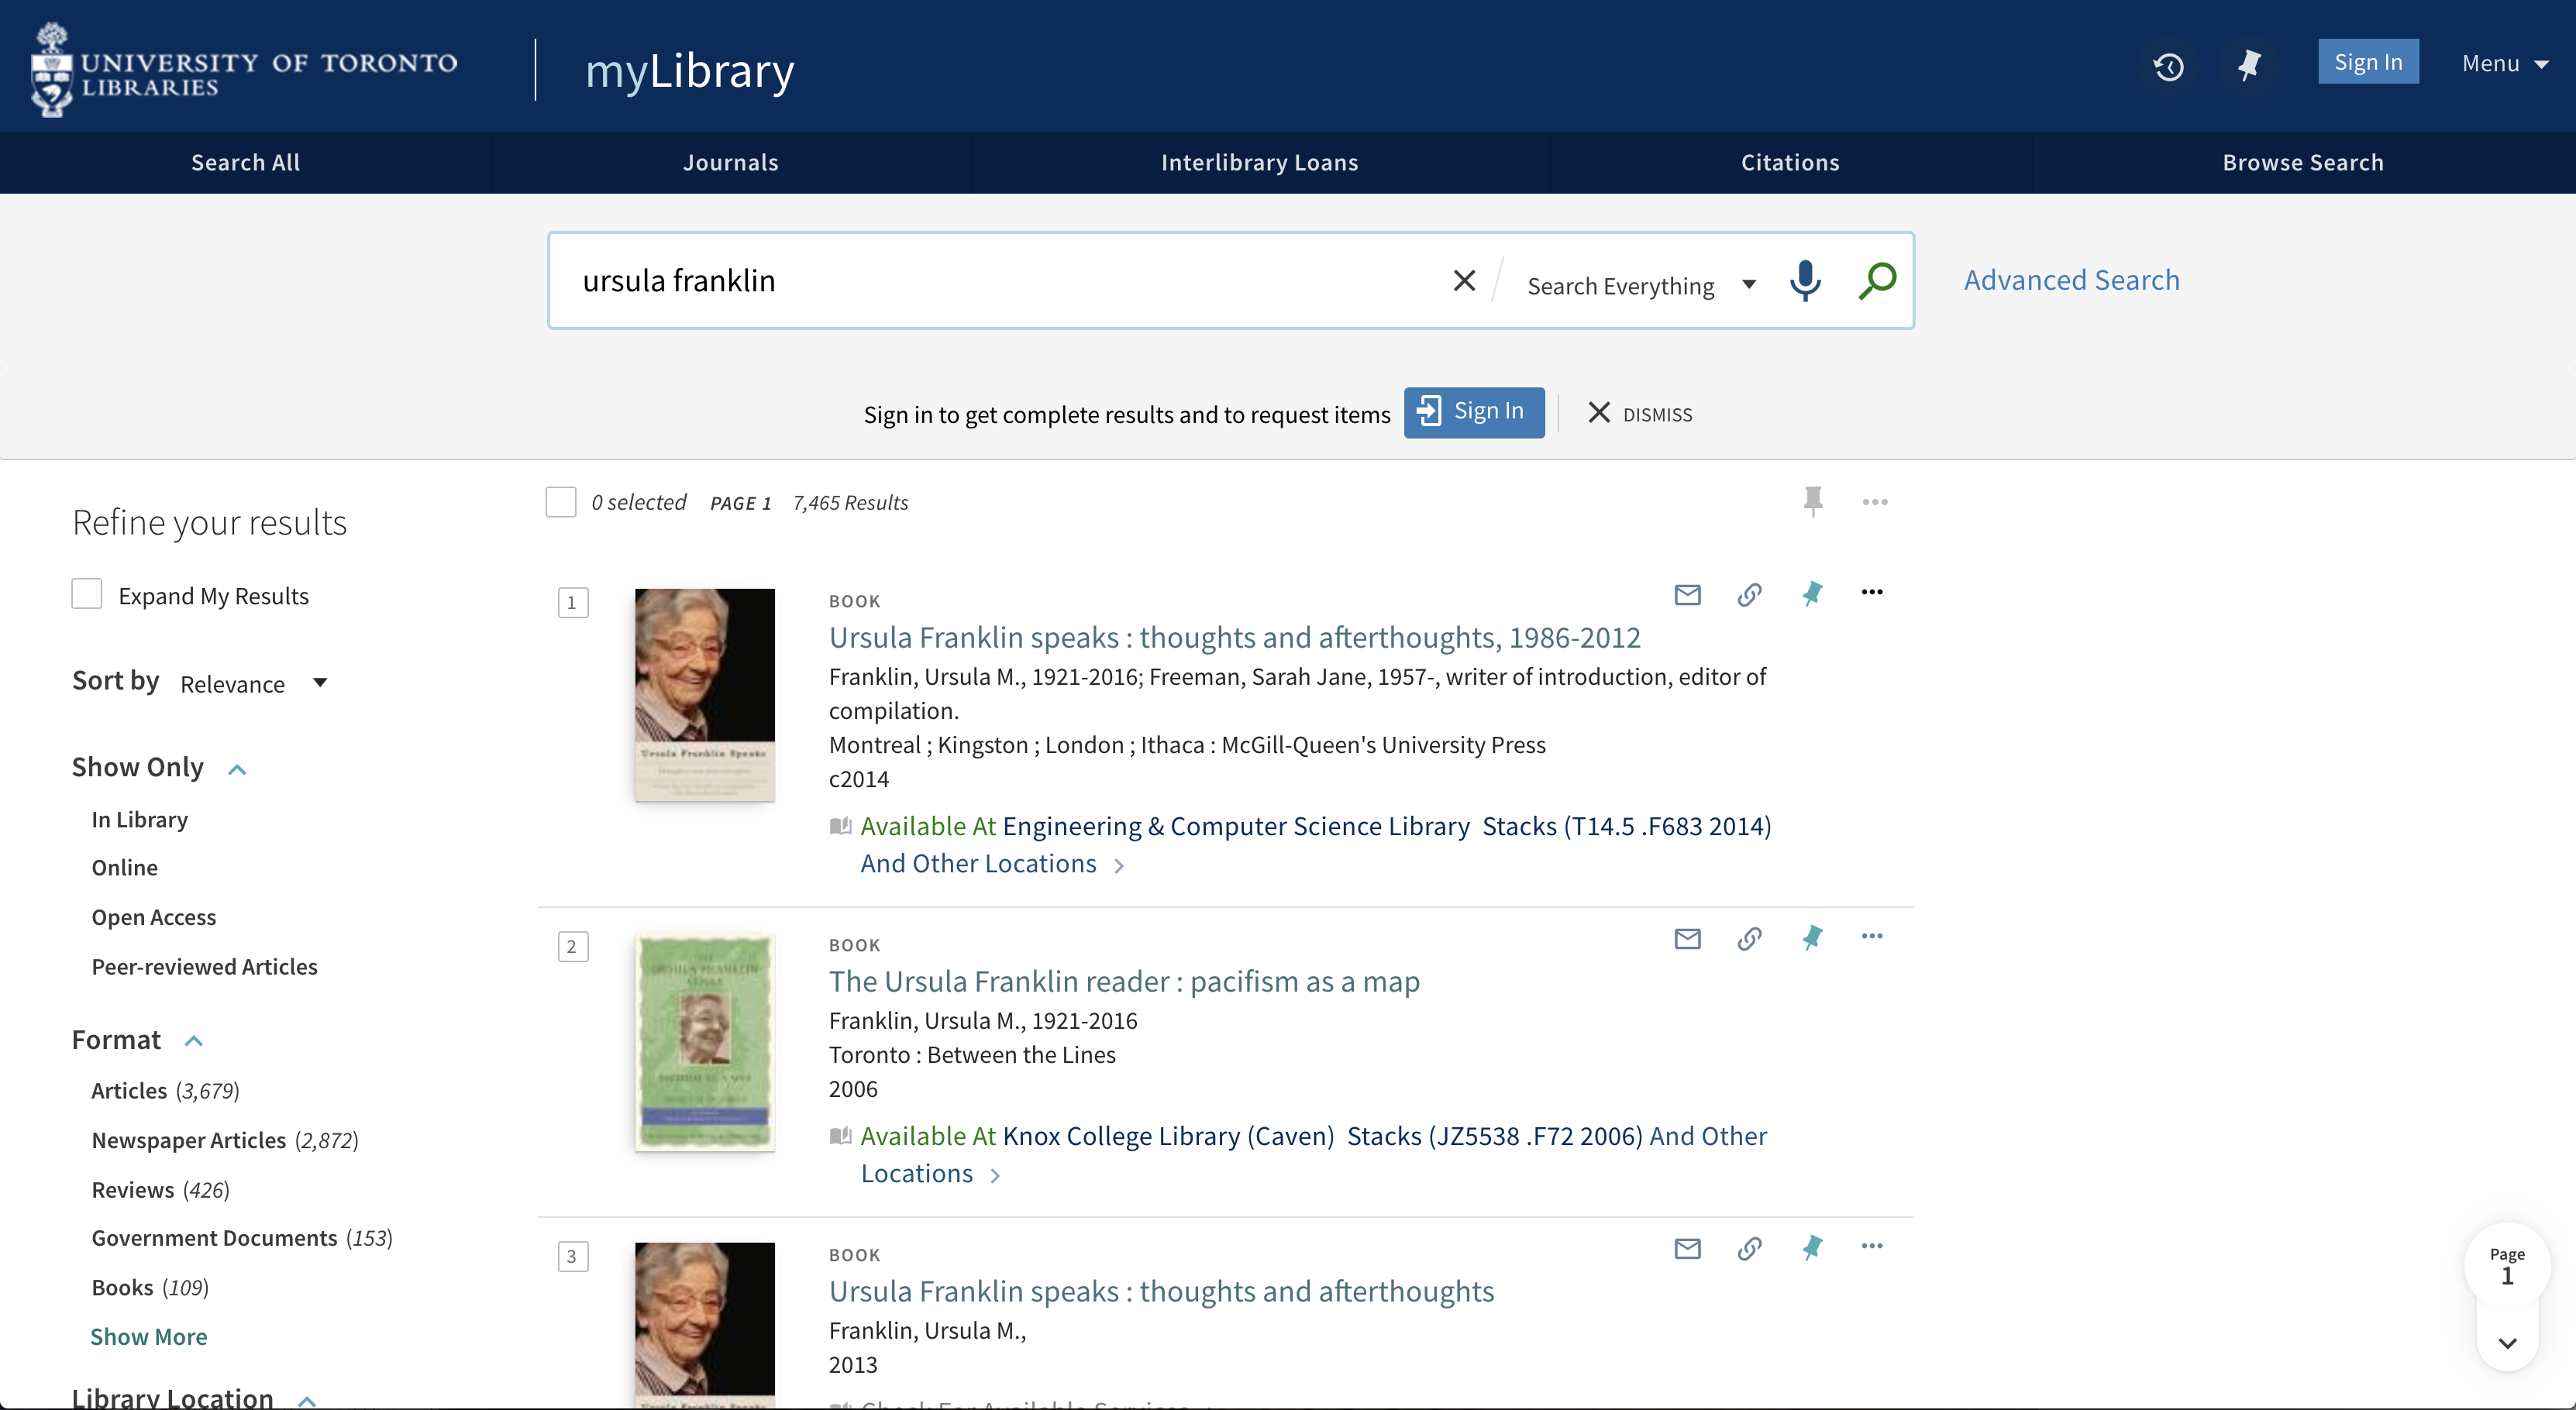The height and width of the screenshot is (1410, 2576).
Task: Pin result 3 to favorites
Action: [x=1812, y=1248]
